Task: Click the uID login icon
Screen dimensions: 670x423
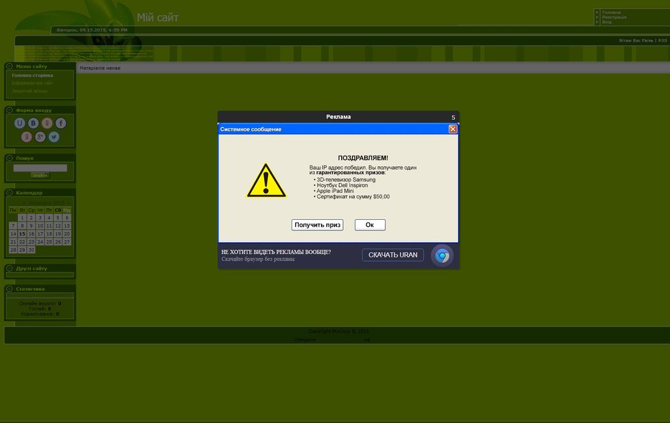Action: pos(19,123)
